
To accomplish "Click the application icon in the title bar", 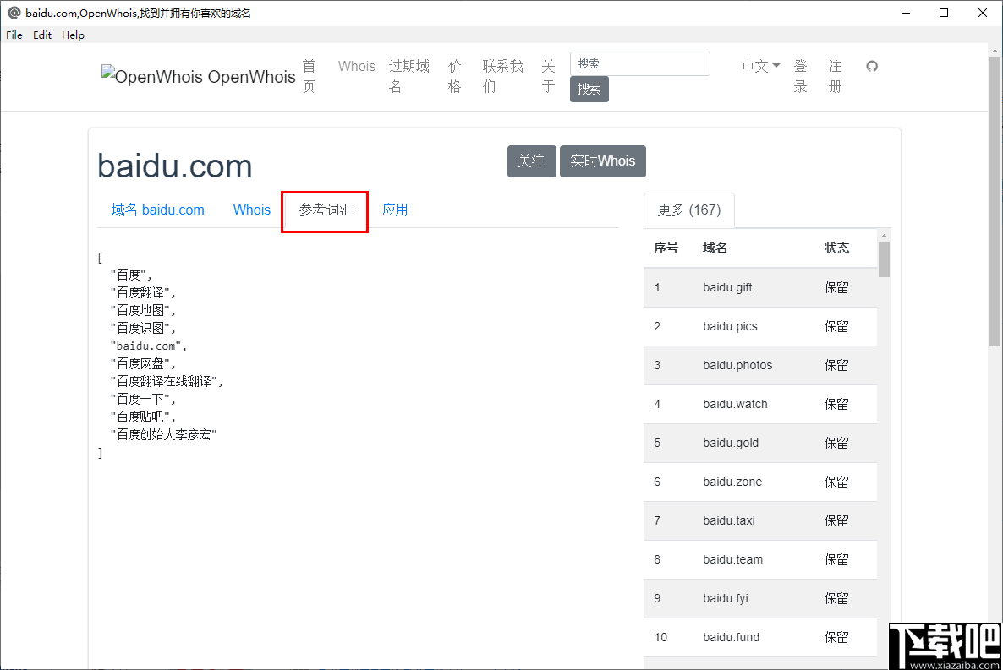I will tap(12, 13).
